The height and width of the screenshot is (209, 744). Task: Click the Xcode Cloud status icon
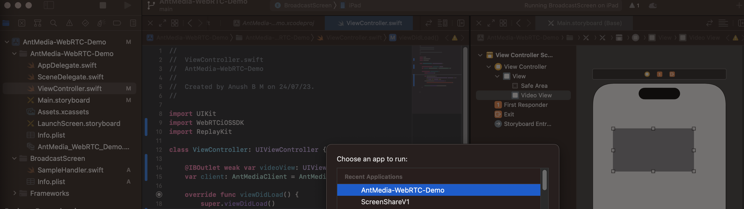tap(653, 5)
